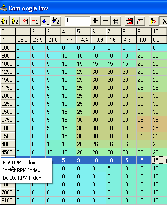Toggle the blue cam angle 1 icon
This screenshot has height=205, width=167.
coord(45,21)
